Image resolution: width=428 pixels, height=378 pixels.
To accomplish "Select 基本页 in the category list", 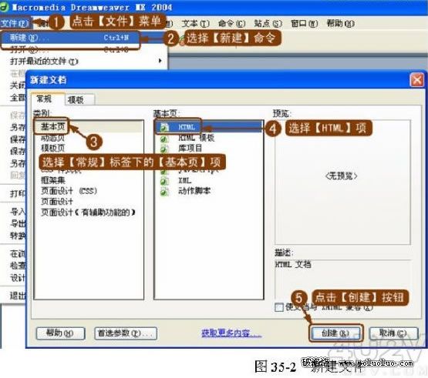I will pos(53,127).
